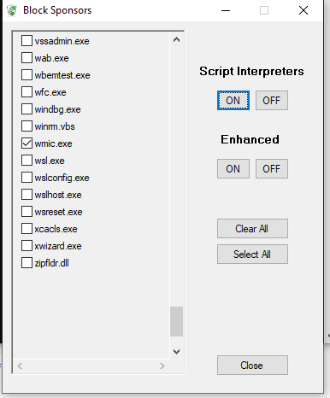Screen dimensions: 330x398
Task: Check the windbg.exe box
Action: (27, 109)
